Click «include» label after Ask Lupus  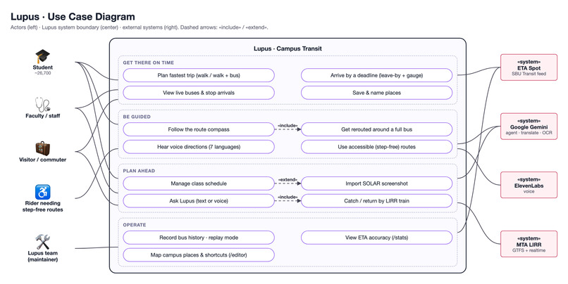288,197
